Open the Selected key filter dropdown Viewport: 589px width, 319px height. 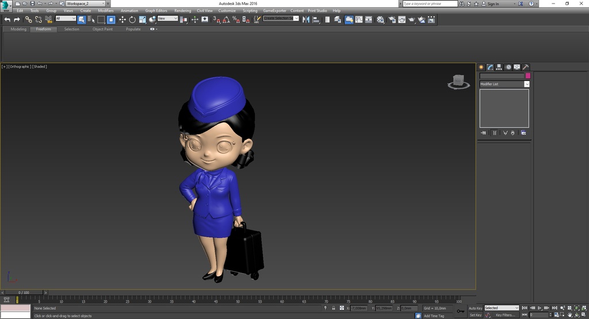[502, 308]
